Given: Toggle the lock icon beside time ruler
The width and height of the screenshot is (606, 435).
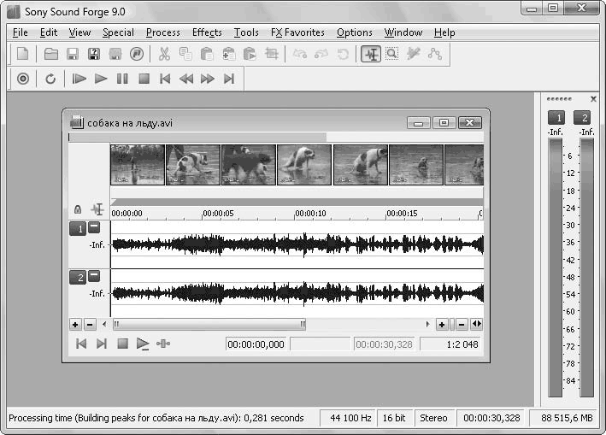Looking at the screenshot, I should 78,209.
